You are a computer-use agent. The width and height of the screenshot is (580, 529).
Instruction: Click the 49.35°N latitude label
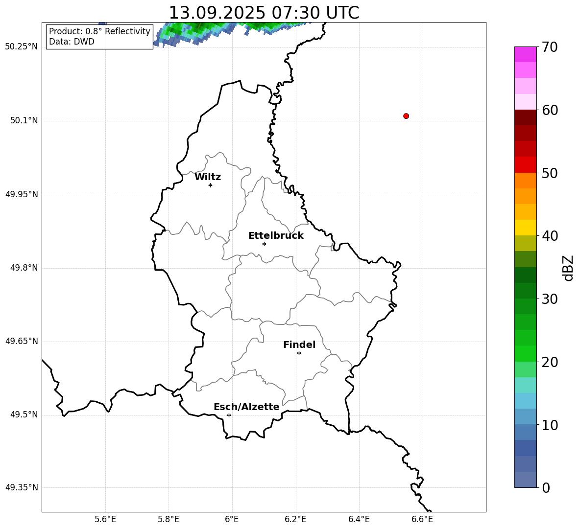[x=22, y=487]
